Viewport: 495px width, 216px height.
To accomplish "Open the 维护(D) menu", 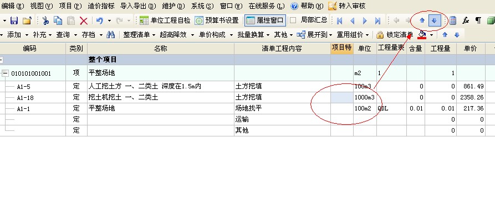I will [x=173, y=6].
